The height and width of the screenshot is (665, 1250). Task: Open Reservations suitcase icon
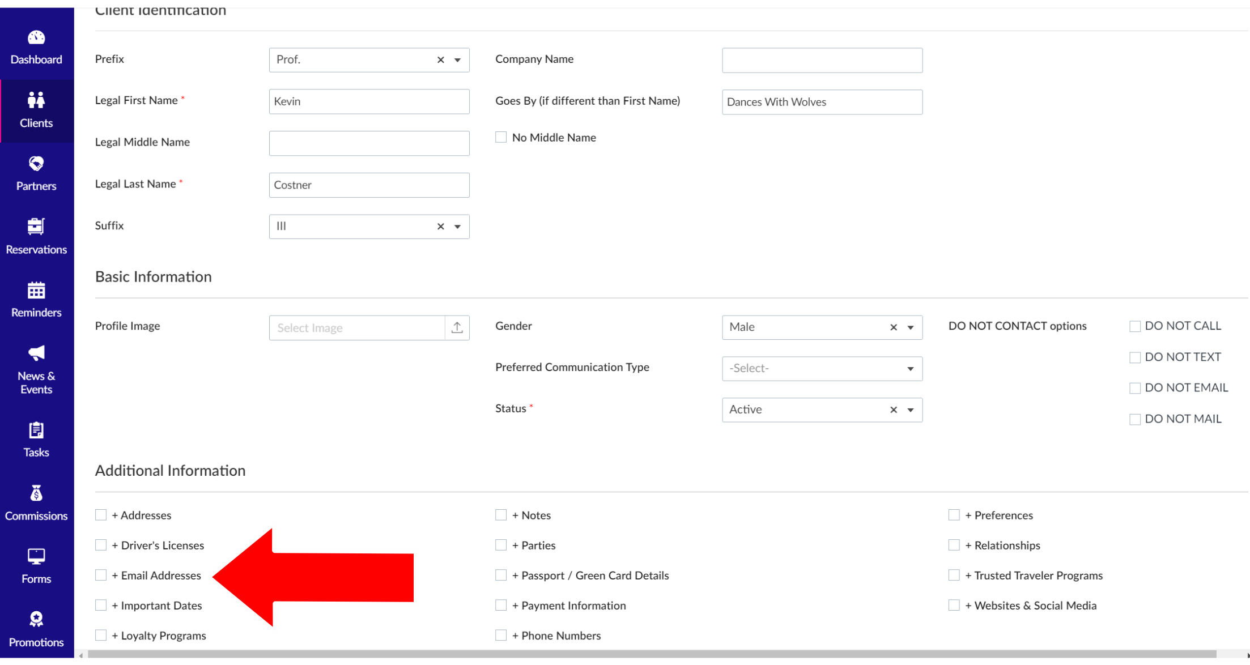36,227
